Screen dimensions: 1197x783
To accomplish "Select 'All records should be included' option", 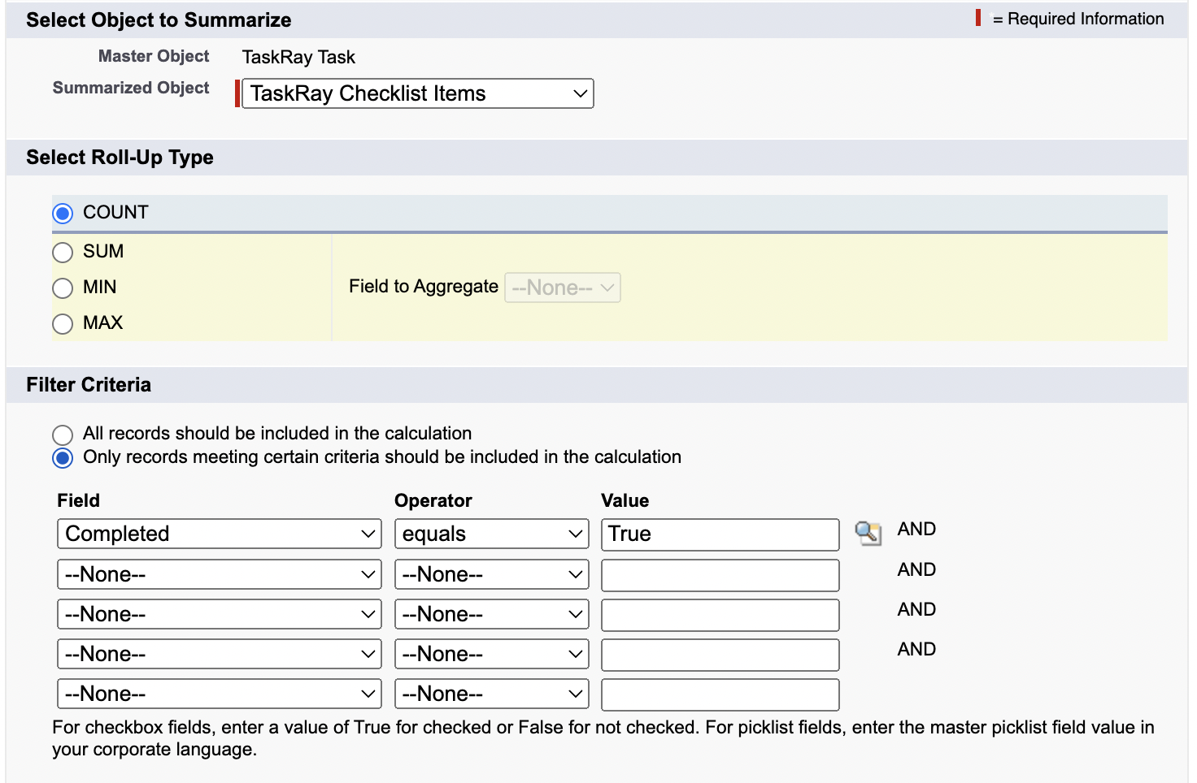I will click(x=63, y=435).
